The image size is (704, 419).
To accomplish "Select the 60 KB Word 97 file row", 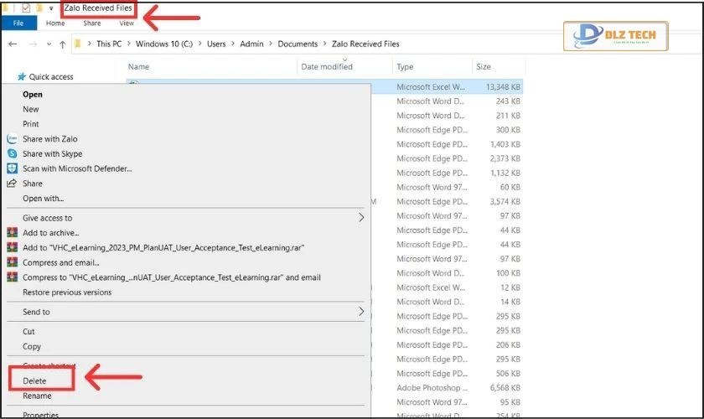I will click(448, 187).
